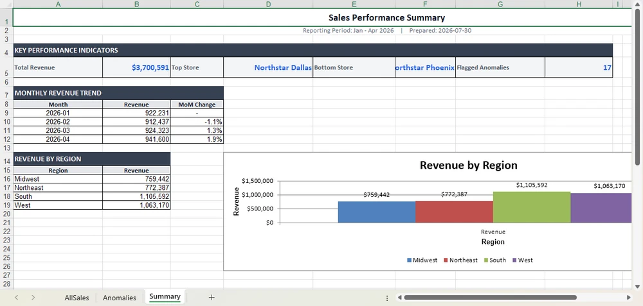Viewport: 643px width, 306px height.
Task: Select column B header
Action: (136, 4)
